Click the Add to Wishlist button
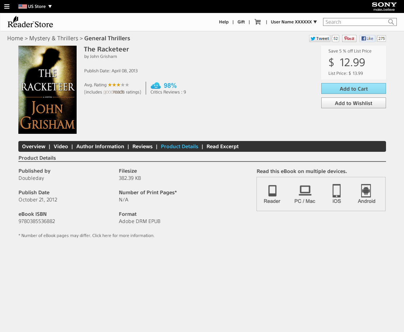Screen dimensions: 404x332 (354, 103)
